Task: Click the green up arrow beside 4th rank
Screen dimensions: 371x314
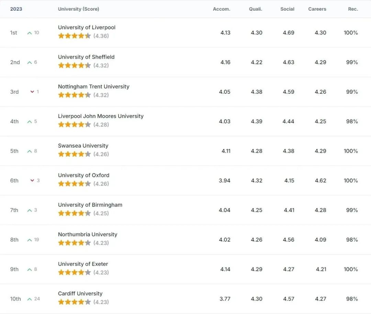Action: tap(30, 121)
